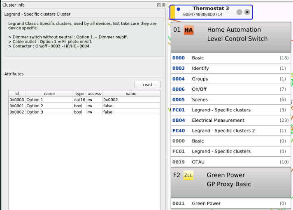Select the Green Power endpoint F2 header
The width and height of the screenshot is (293, 210).
231,182
